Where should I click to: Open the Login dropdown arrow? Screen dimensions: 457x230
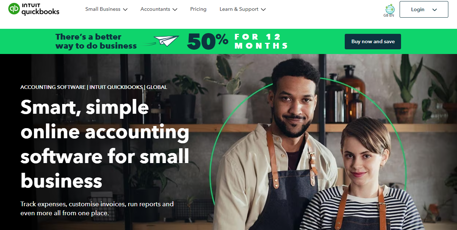point(435,10)
